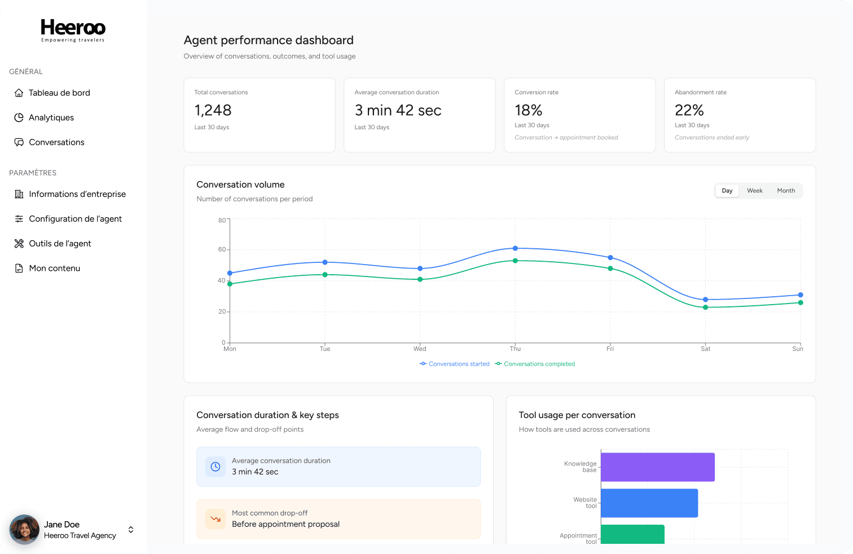
Task: Open Configuration de l'agent sliders icon
Action: [19, 219]
